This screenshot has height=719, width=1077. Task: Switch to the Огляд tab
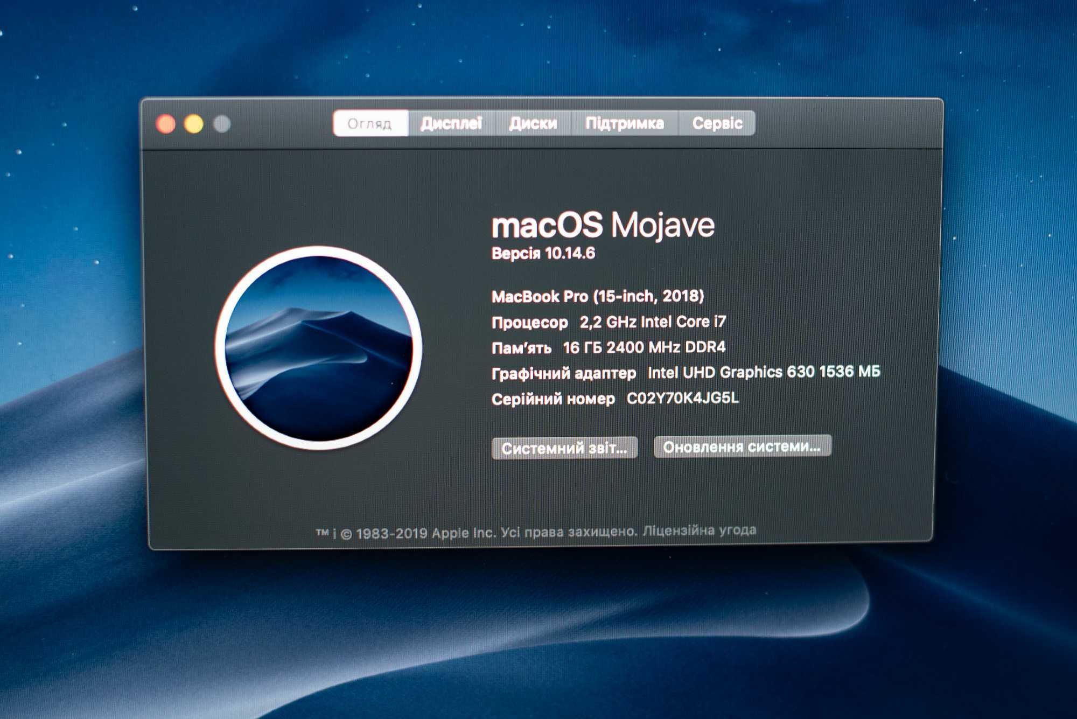370,124
